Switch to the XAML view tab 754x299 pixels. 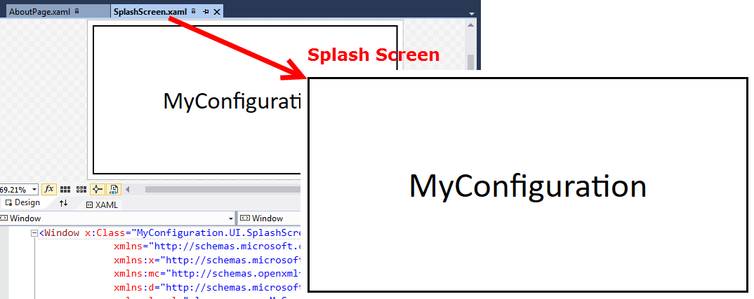tap(102, 205)
